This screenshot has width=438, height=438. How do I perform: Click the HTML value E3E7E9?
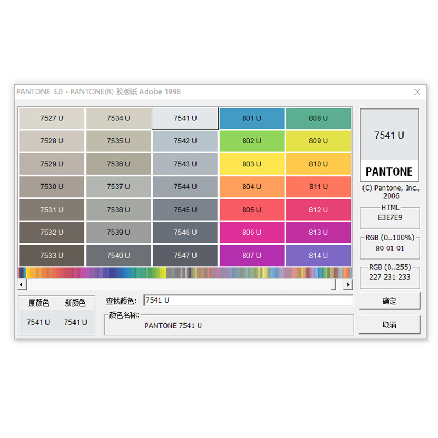point(390,217)
